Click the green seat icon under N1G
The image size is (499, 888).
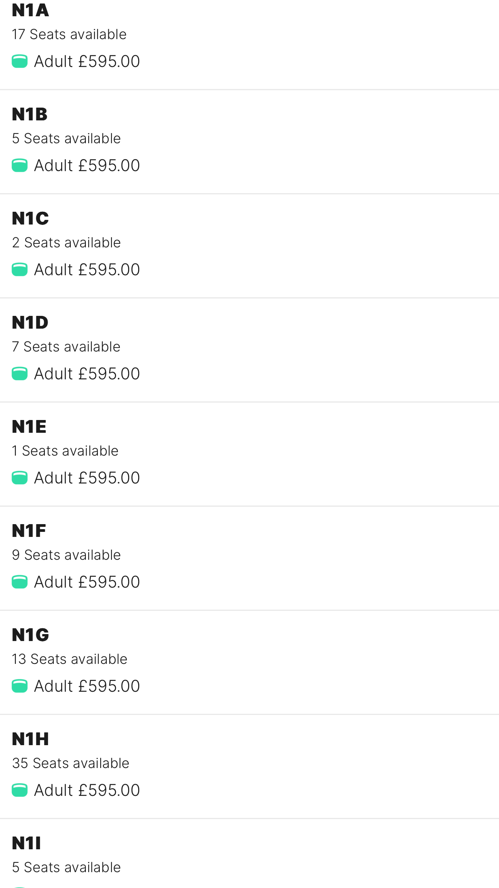click(20, 686)
